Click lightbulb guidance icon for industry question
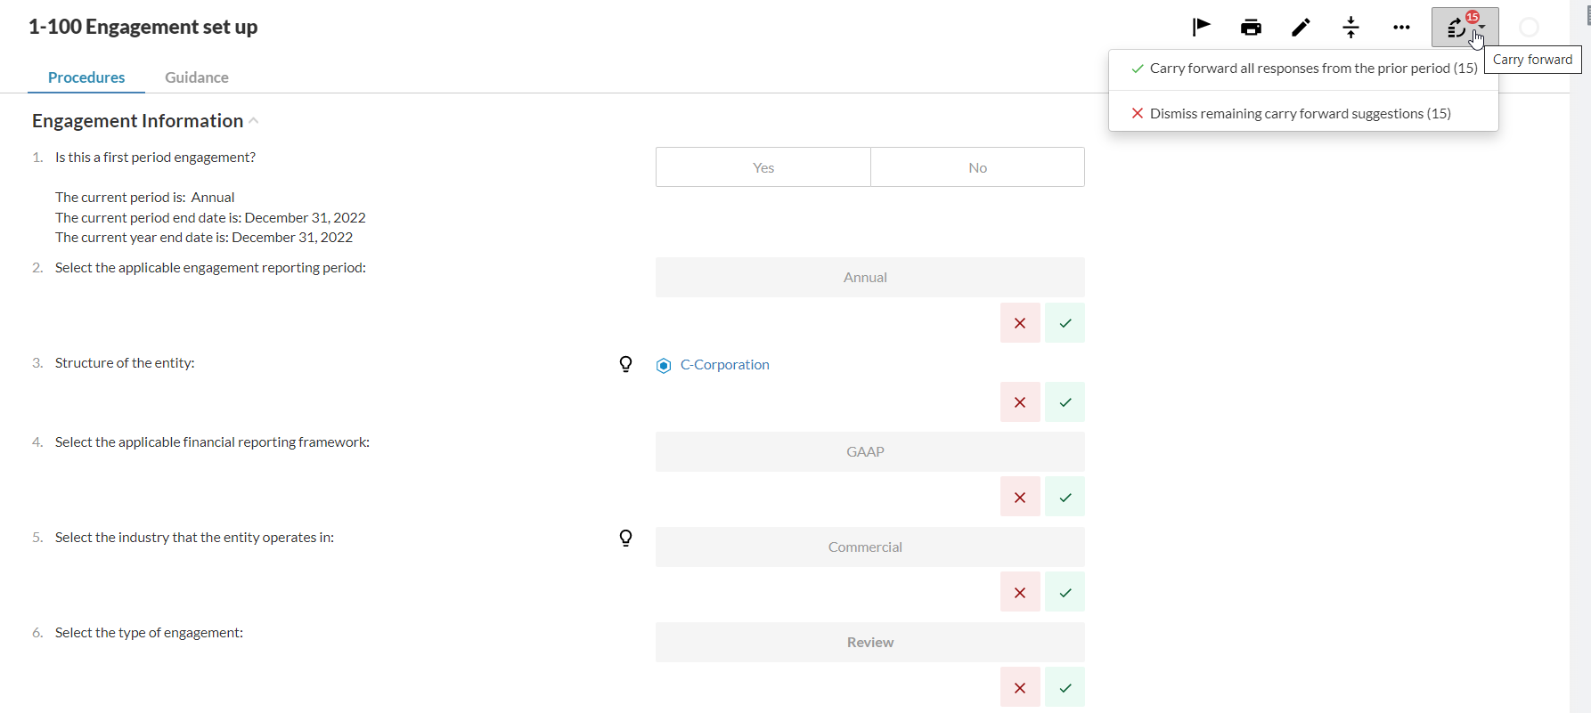Screen dimensions: 1591x713 (626, 539)
